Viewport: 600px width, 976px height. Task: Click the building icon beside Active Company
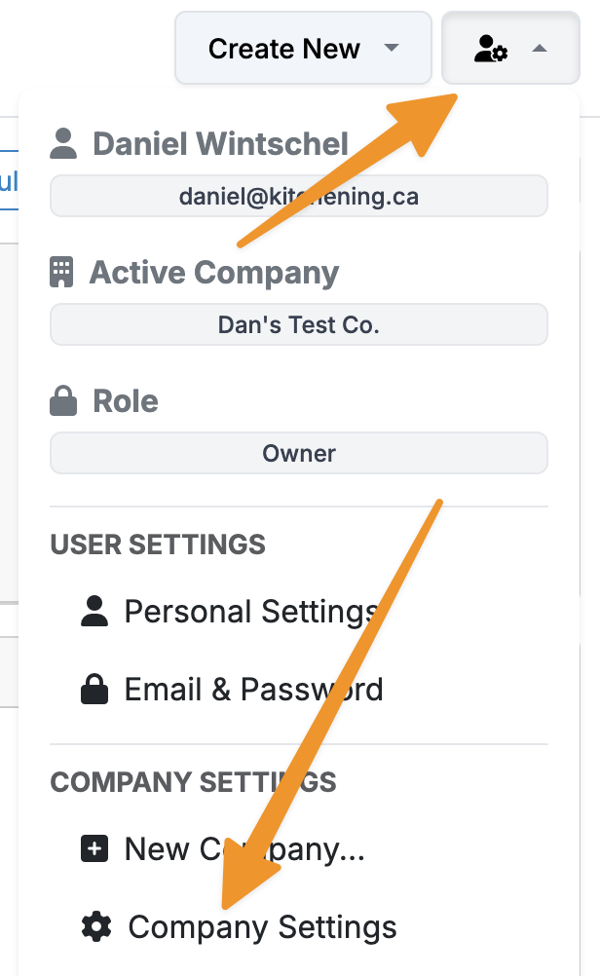click(61, 273)
